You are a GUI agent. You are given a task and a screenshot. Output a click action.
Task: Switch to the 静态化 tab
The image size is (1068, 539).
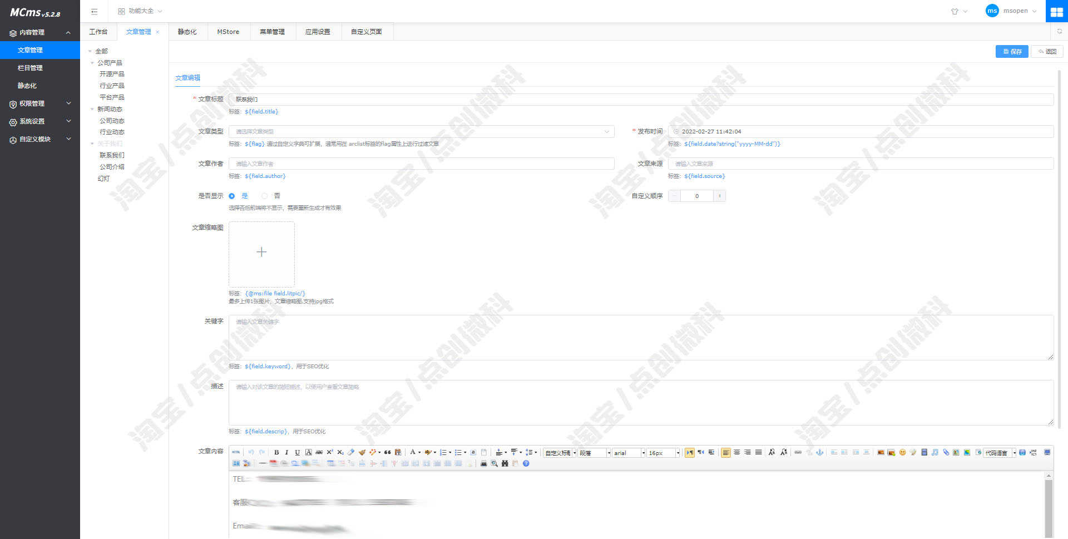pyautogui.click(x=187, y=32)
